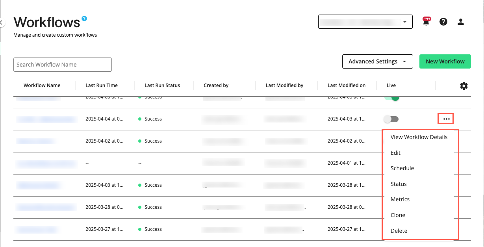
Task: Sort by the Workflow Name column header
Action: (x=42, y=85)
